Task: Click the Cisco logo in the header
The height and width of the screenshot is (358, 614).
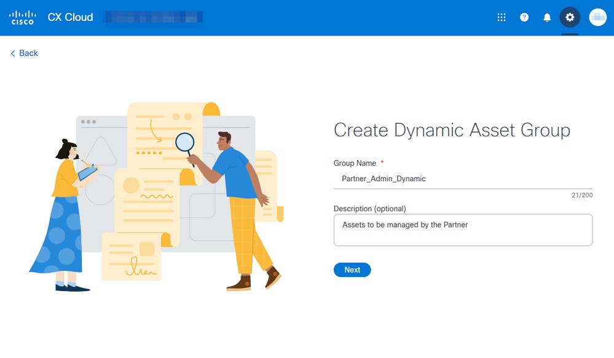Action: pyautogui.click(x=23, y=18)
